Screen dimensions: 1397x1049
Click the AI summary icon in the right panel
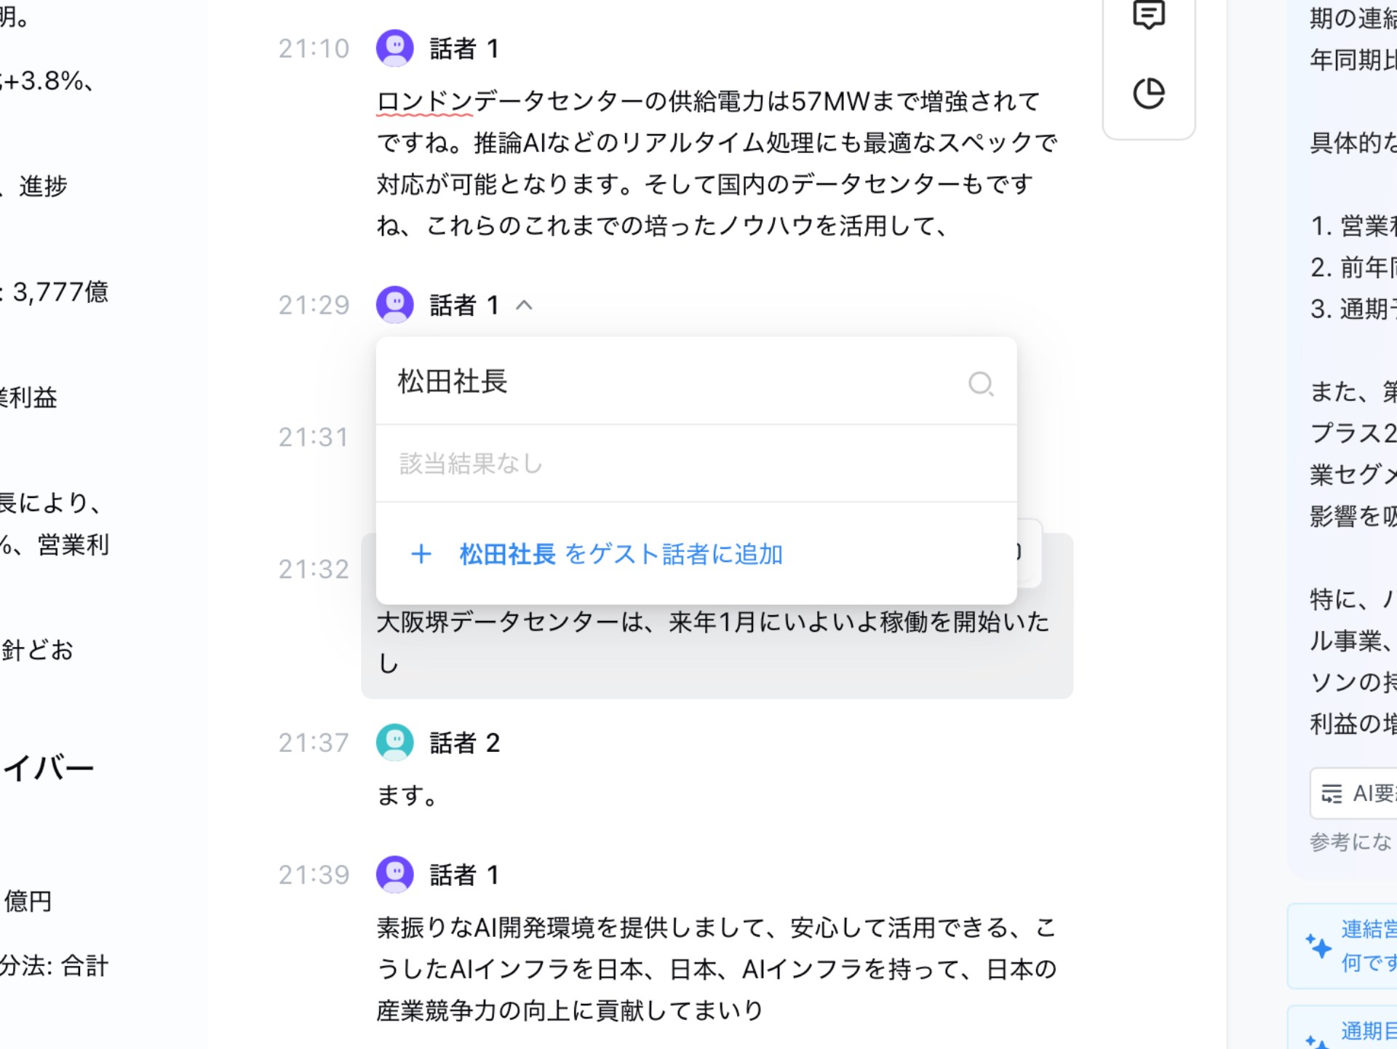click(1332, 793)
